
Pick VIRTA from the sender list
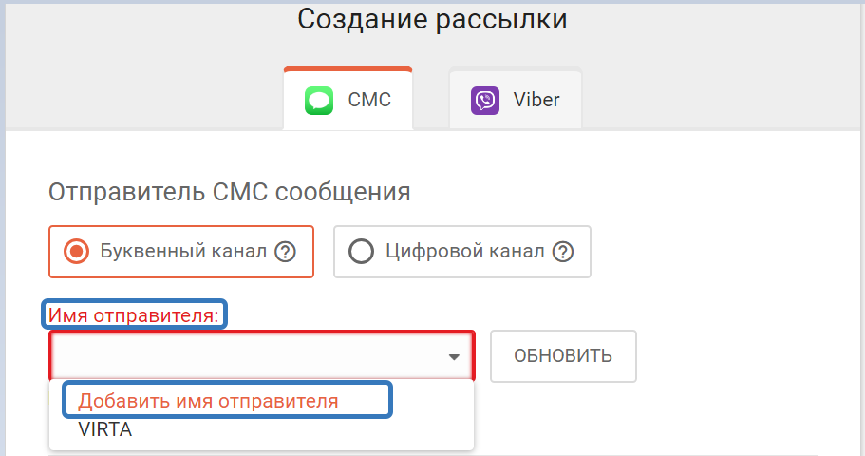tap(105, 430)
